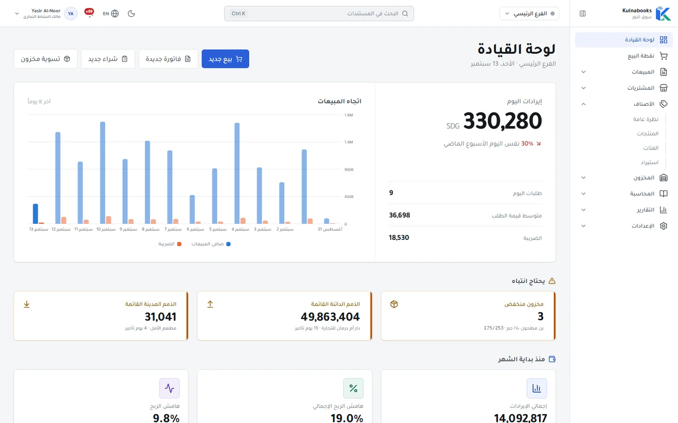Image resolution: width=678 pixels, height=423 pixels.
Task: Click the settings gear icon in sidebar
Action: click(x=663, y=226)
